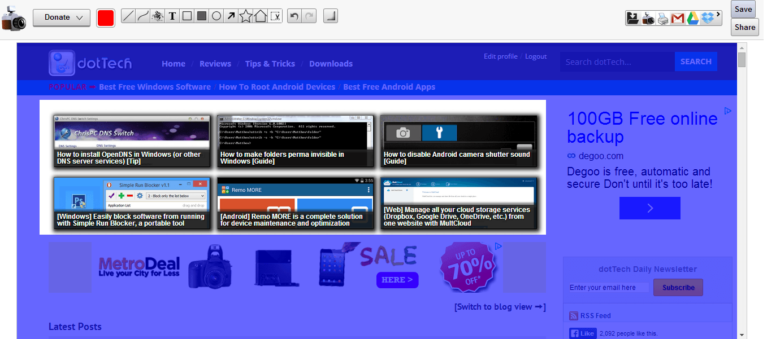Open the Android camera shutter sound article
The height and width of the screenshot is (339, 767).
point(458,141)
